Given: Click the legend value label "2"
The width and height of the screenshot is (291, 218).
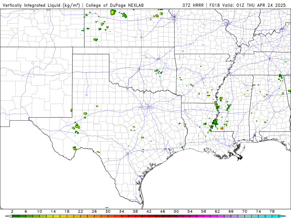Looking at the screenshot, I should tap(12, 211).
